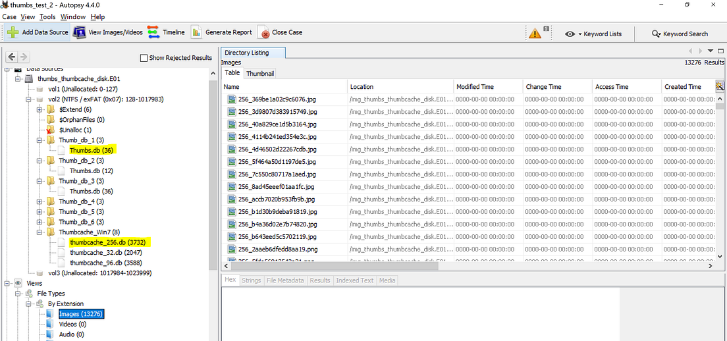
Task: Click the image icon of 256_5f464a50d1197de5.jpg
Action: pyautogui.click(x=231, y=162)
